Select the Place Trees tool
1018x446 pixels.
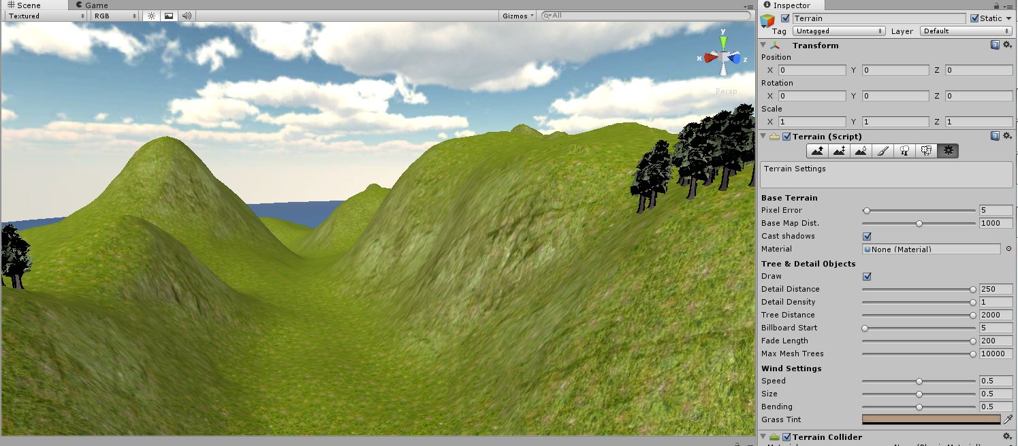click(904, 151)
